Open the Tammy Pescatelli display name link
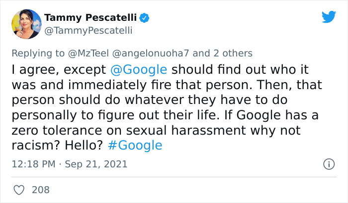 point(90,18)
